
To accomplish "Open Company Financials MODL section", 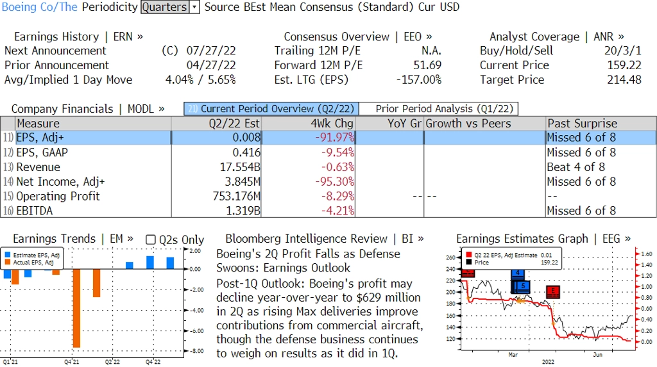I will (x=88, y=109).
